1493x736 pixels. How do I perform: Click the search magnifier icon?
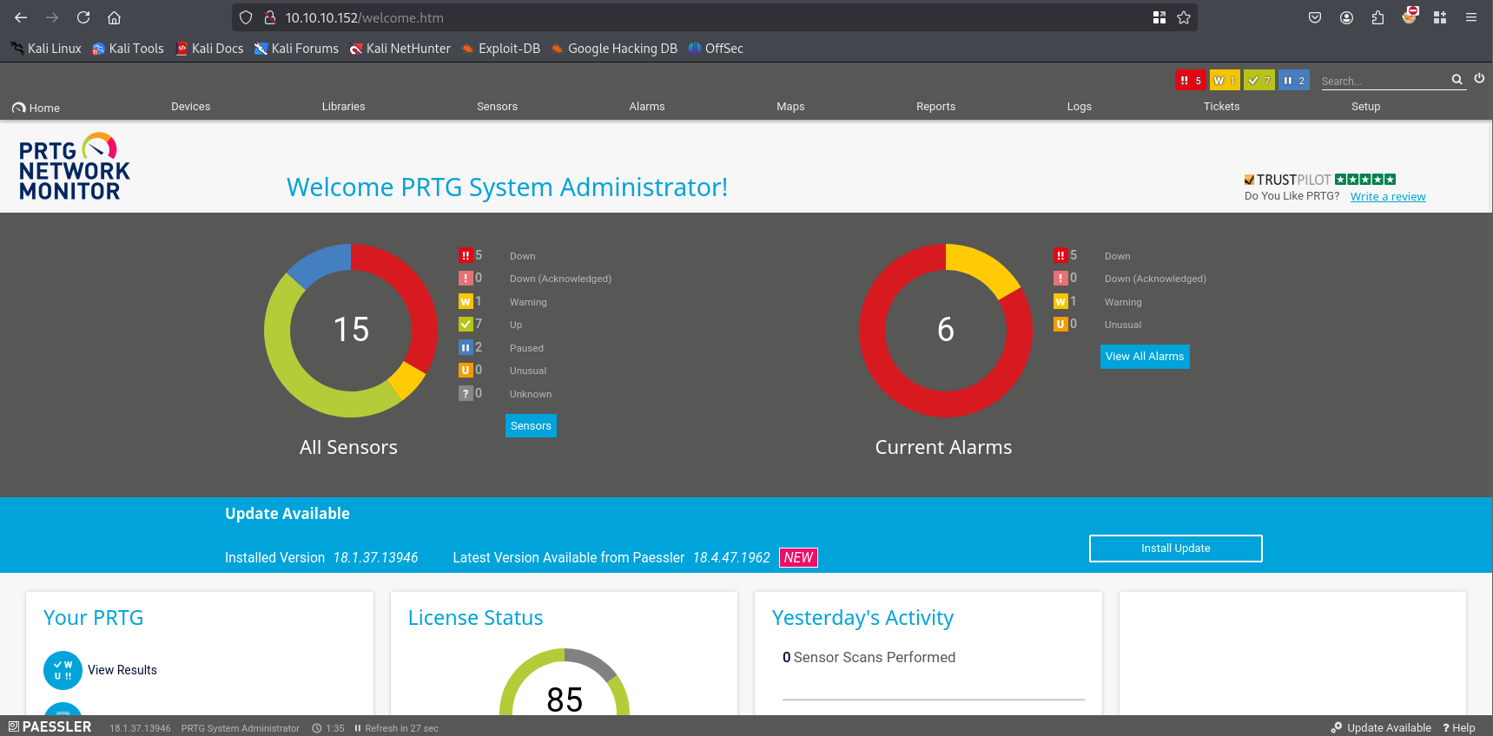coord(1457,80)
